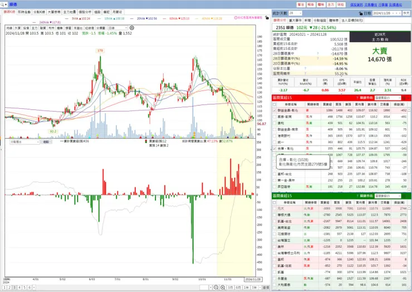
Task: Switch to the 分點K線 tab
Action: coord(39,12)
